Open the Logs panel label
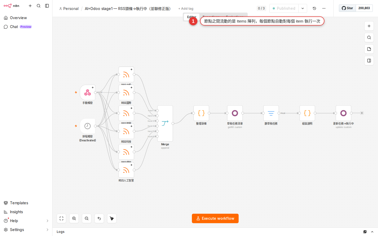Screen dimensions: 378x236 (61, 232)
